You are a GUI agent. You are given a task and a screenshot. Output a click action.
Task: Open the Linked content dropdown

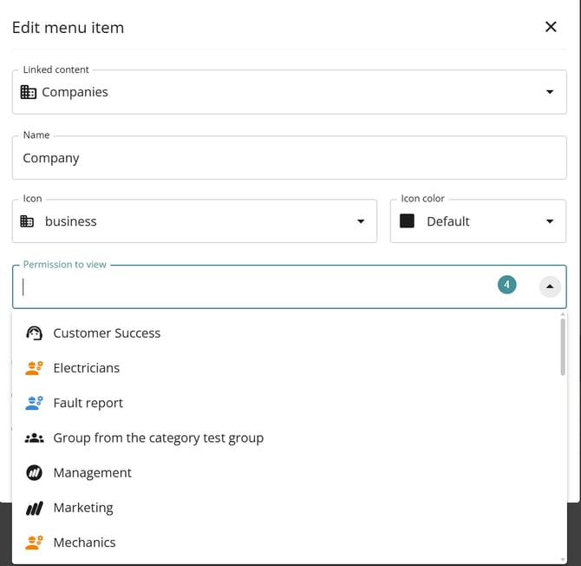[550, 92]
